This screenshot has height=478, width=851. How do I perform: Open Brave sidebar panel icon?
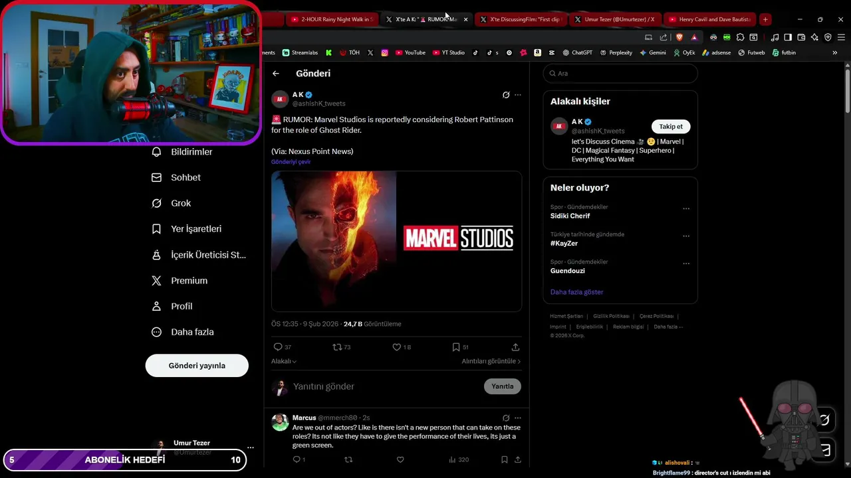pyautogui.click(x=788, y=37)
